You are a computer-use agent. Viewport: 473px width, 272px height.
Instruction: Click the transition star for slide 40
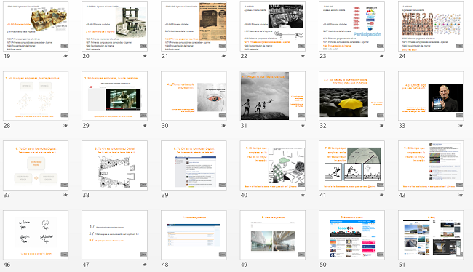[x=303, y=195]
